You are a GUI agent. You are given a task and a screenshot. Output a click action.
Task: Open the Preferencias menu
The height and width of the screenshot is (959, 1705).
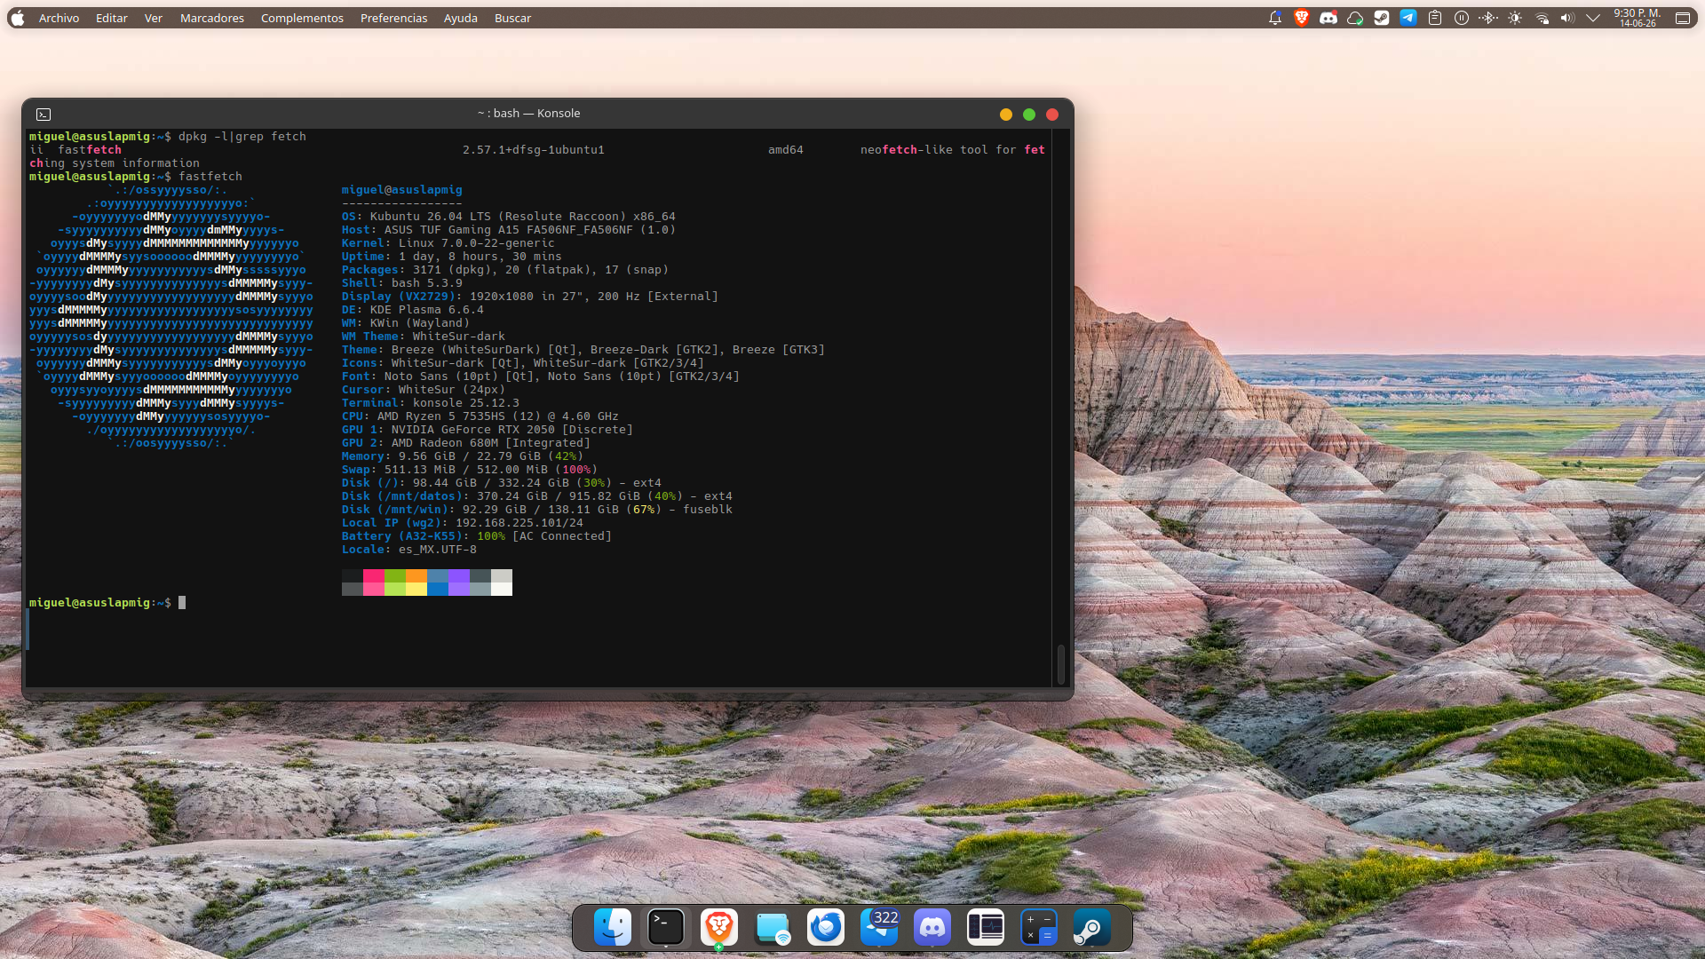393,18
